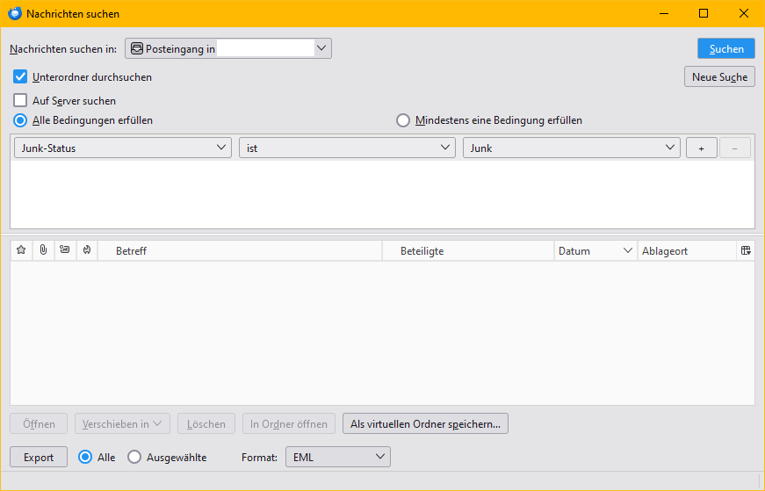Sort results by Datum column header

pyautogui.click(x=595, y=251)
